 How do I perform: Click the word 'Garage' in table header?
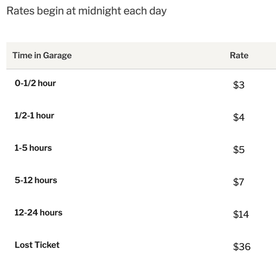57,56
